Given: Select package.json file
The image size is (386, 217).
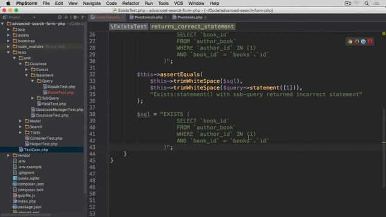Looking at the screenshot, I should [x=30, y=207].
